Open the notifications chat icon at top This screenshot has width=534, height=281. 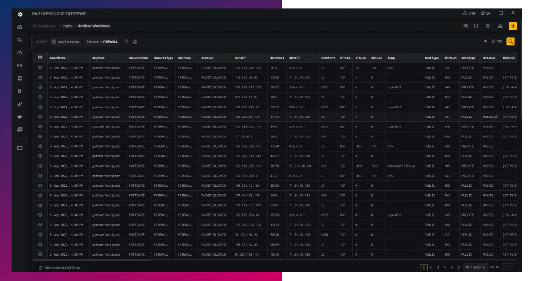point(501,13)
